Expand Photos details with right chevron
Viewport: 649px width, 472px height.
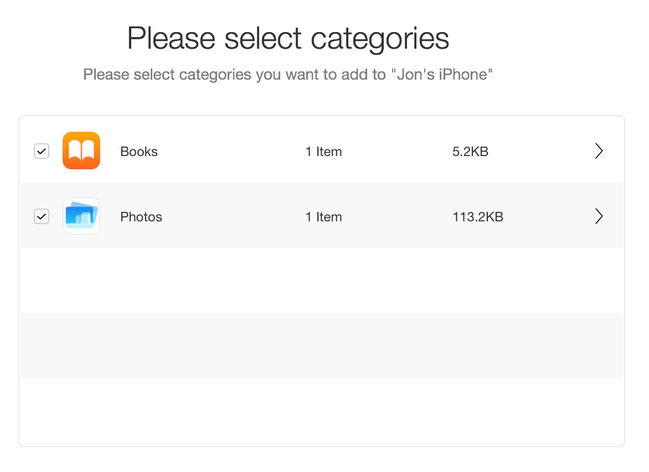[599, 216]
